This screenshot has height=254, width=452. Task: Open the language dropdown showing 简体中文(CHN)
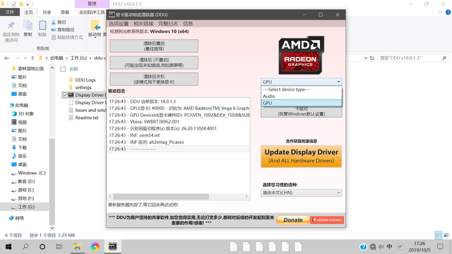point(301,192)
